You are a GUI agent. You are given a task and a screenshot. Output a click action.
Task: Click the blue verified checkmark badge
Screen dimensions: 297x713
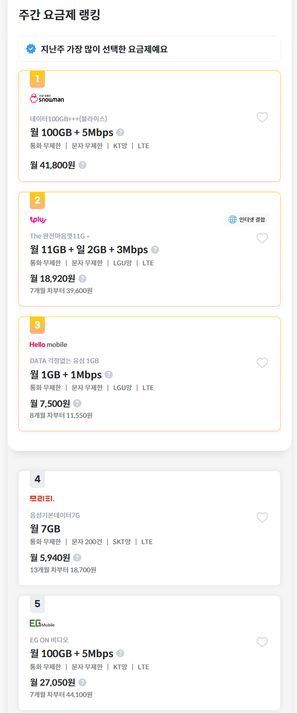tap(31, 49)
